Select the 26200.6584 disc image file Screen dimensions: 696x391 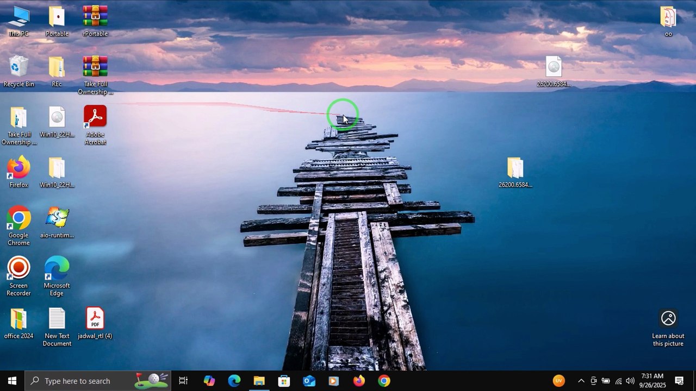pyautogui.click(x=554, y=72)
